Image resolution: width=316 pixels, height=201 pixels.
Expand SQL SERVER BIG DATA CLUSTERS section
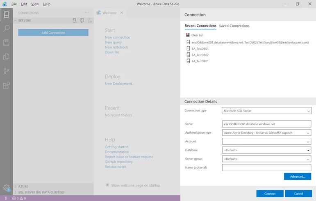click(x=16, y=192)
